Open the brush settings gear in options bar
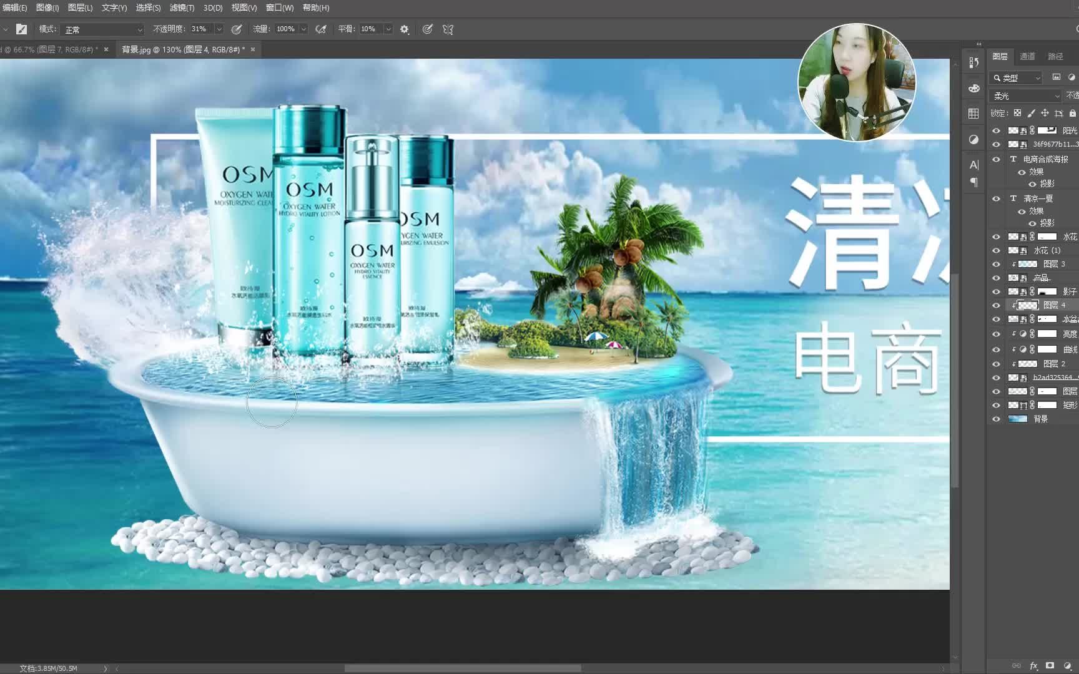 coord(404,29)
